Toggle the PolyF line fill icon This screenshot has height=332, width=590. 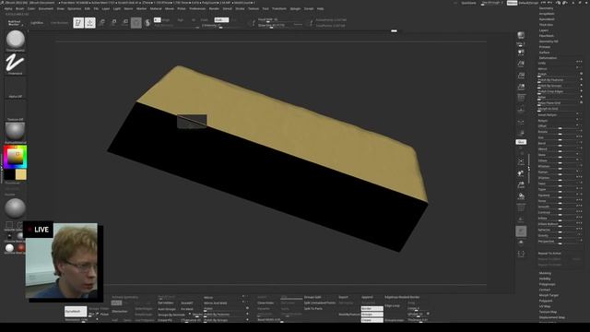coord(521,207)
